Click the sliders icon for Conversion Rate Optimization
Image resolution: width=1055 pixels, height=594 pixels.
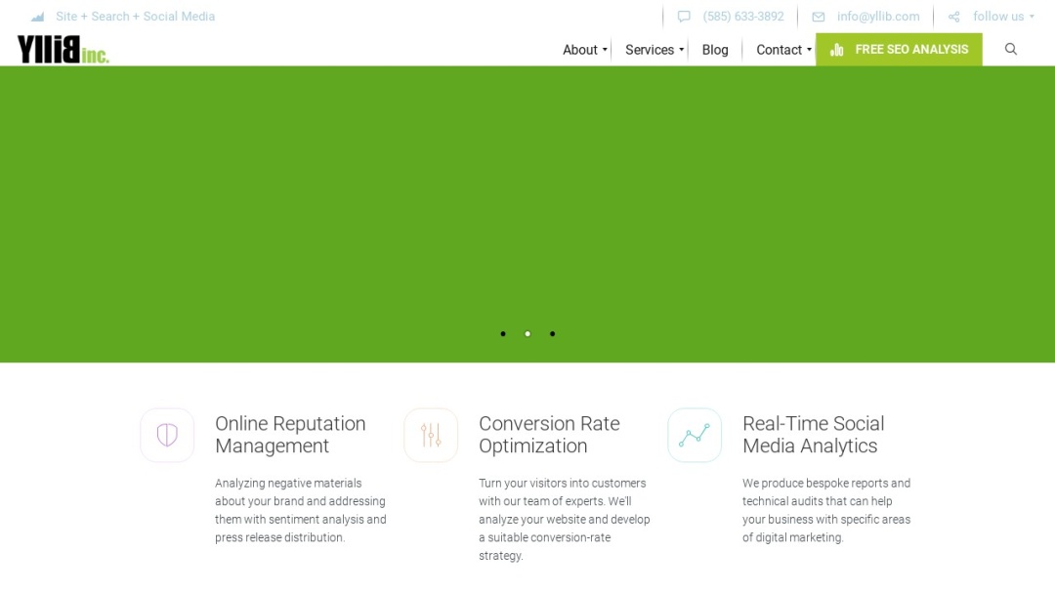point(431,435)
